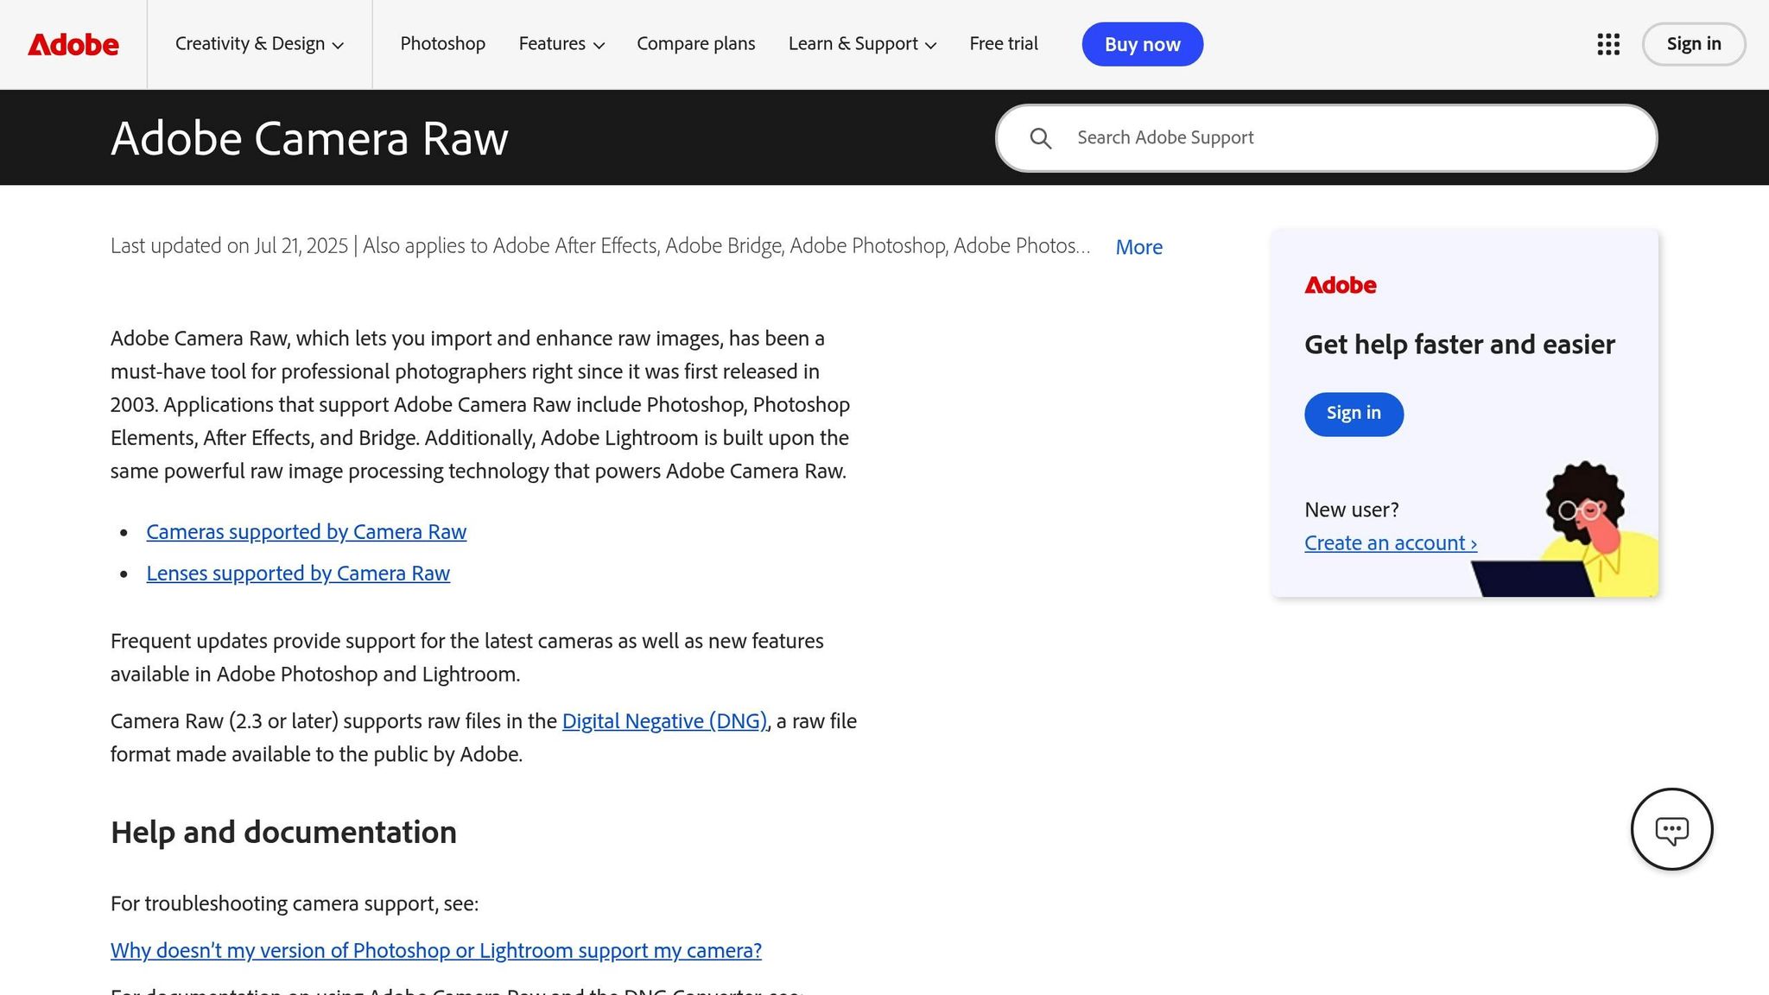Click Sign in inside the help card
The height and width of the screenshot is (995, 1769).
tap(1353, 414)
